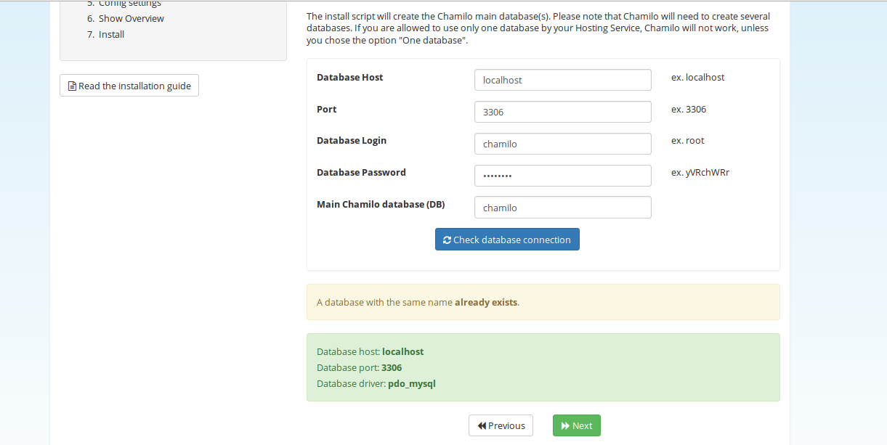Select step 6 Show Overview in sidebar
887x445 pixels.
tap(125, 18)
